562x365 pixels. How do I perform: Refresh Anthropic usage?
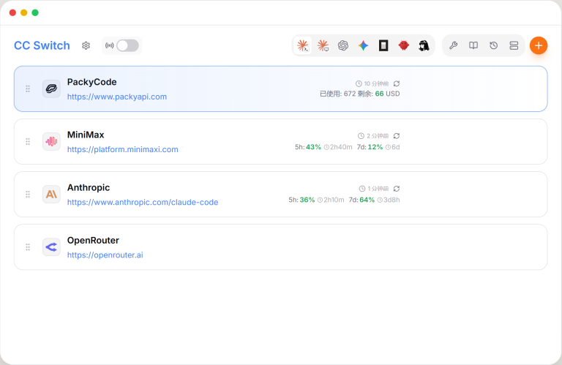point(397,189)
